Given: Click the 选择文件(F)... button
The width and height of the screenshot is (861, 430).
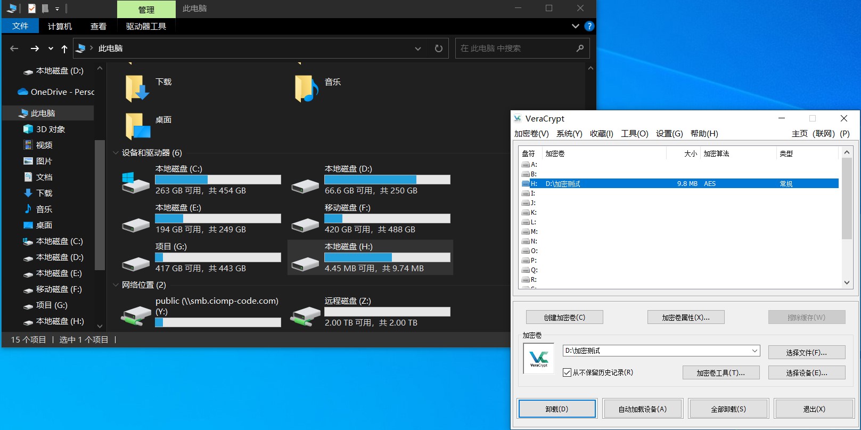Looking at the screenshot, I should pos(807,353).
